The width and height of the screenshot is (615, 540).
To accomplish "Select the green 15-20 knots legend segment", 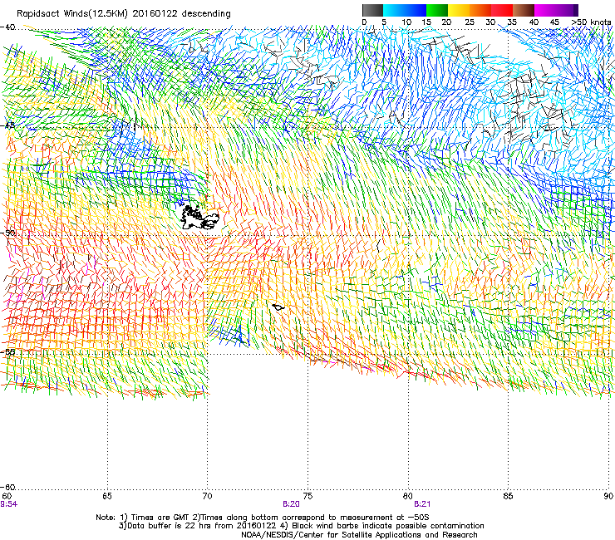I will tap(437, 10).
